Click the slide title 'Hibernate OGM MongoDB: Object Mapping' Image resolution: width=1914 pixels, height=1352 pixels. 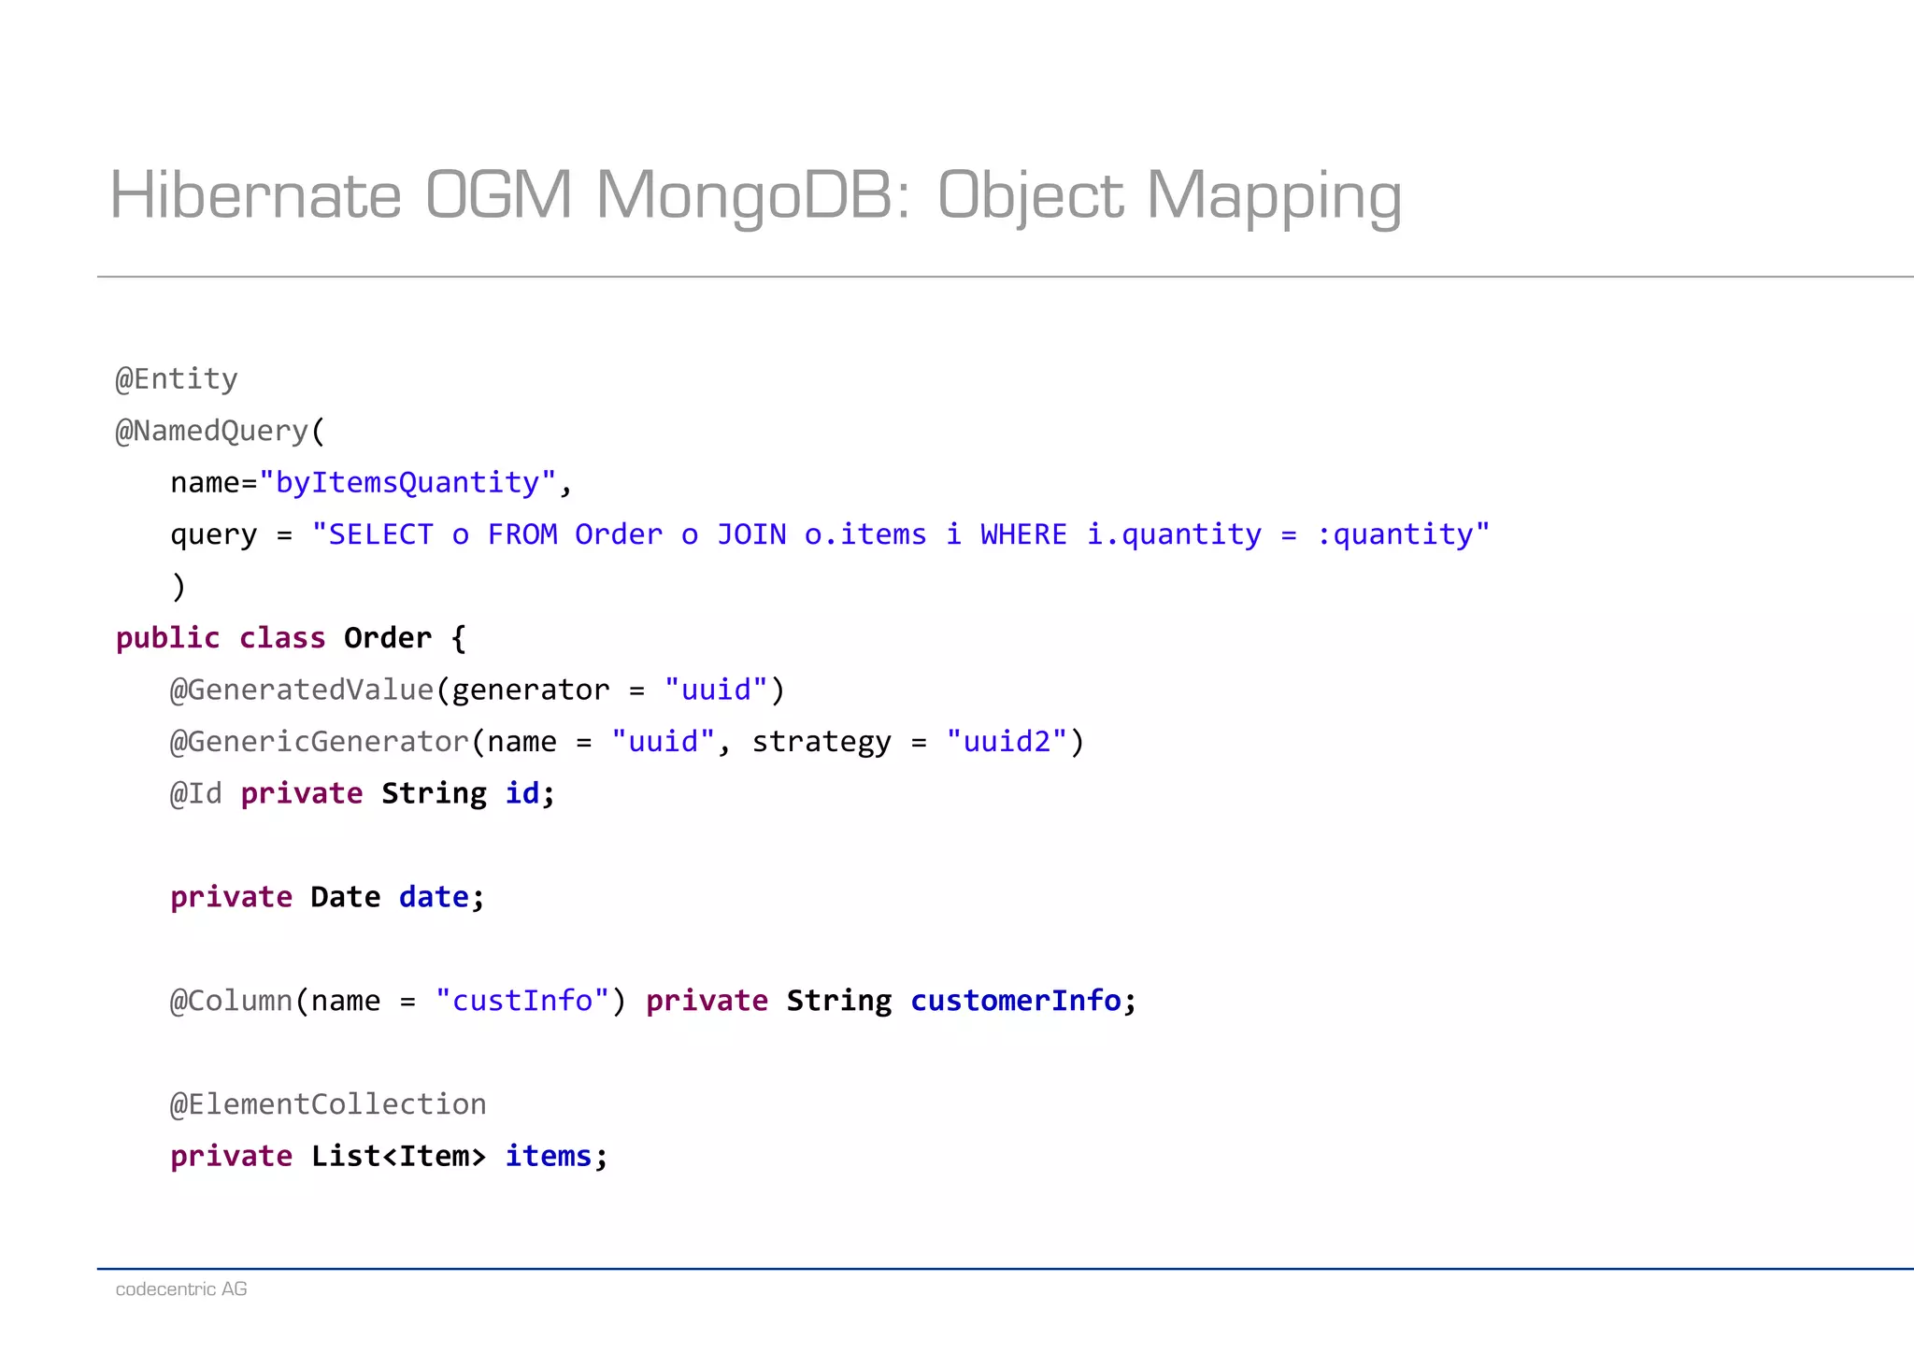(x=755, y=196)
